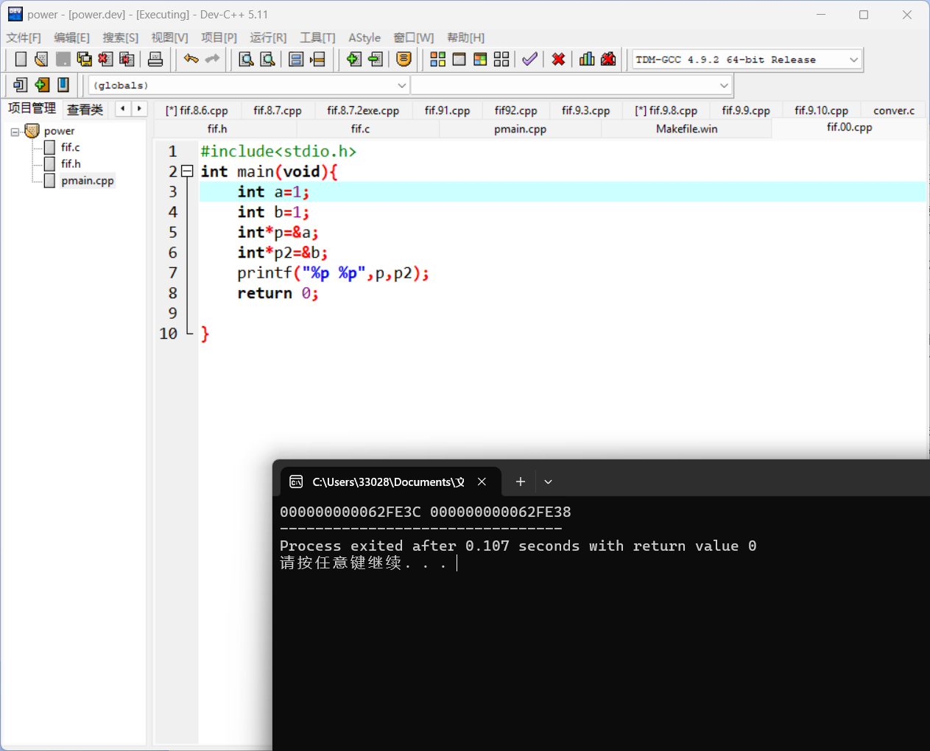Switch to the conver.c editor tab
The height and width of the screenshot is (751, 930).
(894, 110)
